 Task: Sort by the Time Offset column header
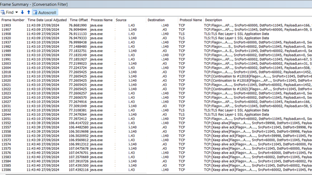[x=79, y=20]
